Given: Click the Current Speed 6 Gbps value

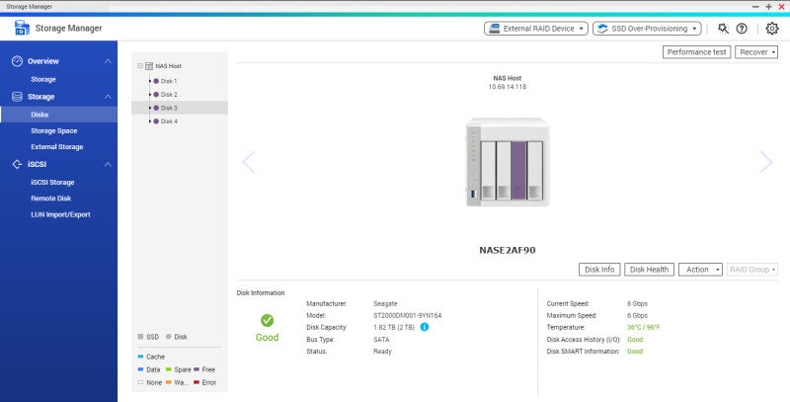Looking at the screenshot, I should (x=637, y=304).
